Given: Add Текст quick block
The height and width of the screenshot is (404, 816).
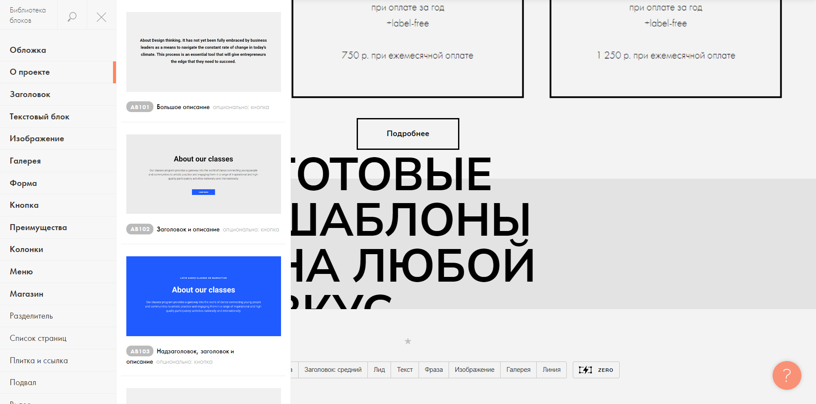Looking at the screenshot, I should click(x=405, y=370).
